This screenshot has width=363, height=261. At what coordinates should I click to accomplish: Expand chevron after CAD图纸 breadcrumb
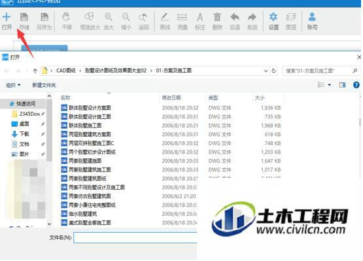click(x=80, y=71)
